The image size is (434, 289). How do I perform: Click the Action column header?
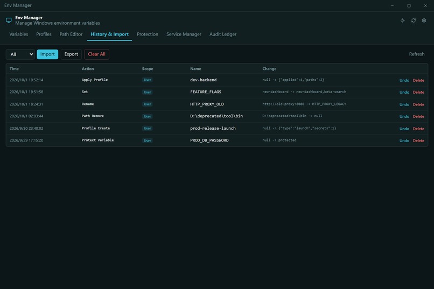(88, 68)
